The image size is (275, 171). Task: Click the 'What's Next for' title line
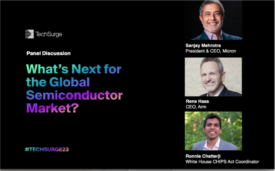[x=74, y=69]
